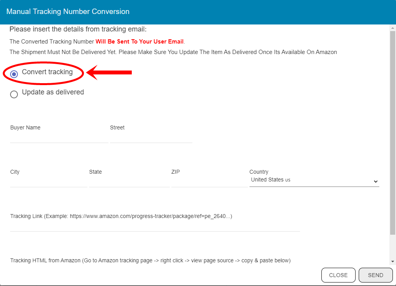This screenshot has width=396, height=286.
Task: Click the red 'Will Be Sent To Your User Email' text
Action: pyautogui.click(x=140, y=42)
